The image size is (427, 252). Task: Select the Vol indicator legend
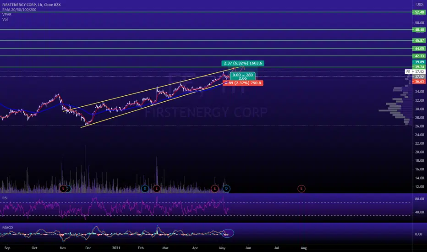pos(5,19)
